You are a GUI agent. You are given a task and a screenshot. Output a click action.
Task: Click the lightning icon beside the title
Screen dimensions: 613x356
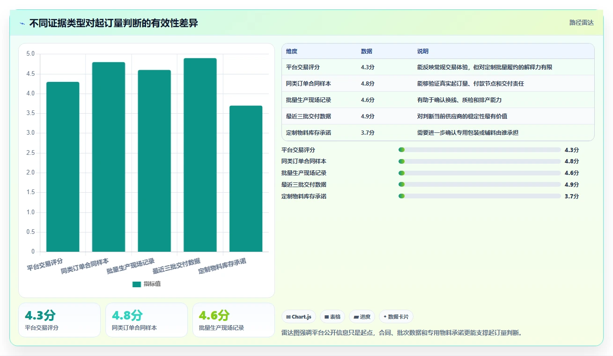tap(22, 23)
